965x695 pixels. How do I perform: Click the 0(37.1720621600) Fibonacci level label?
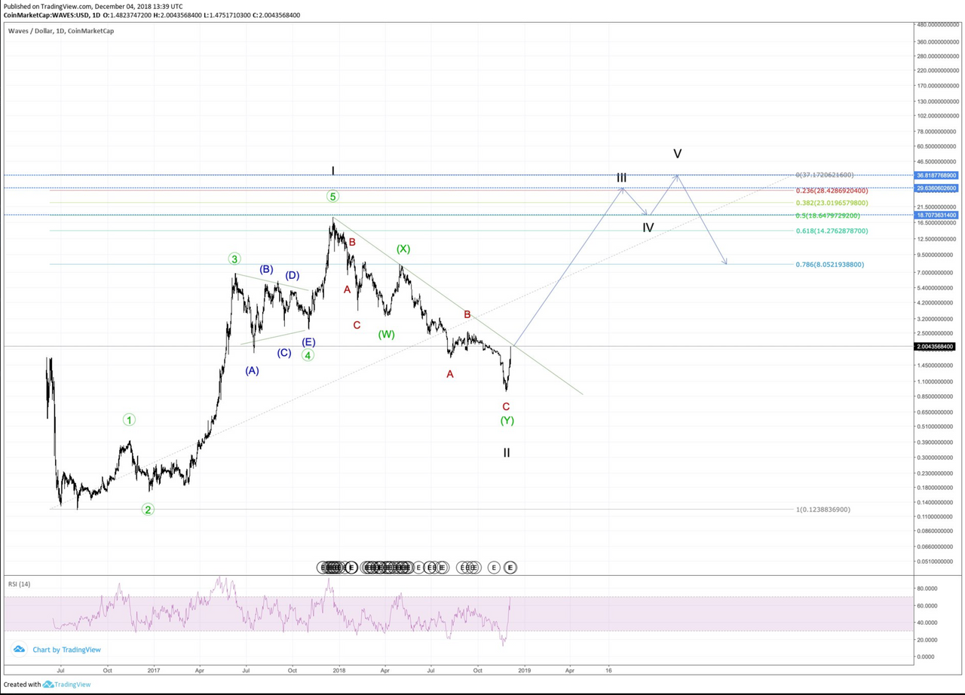825,175
